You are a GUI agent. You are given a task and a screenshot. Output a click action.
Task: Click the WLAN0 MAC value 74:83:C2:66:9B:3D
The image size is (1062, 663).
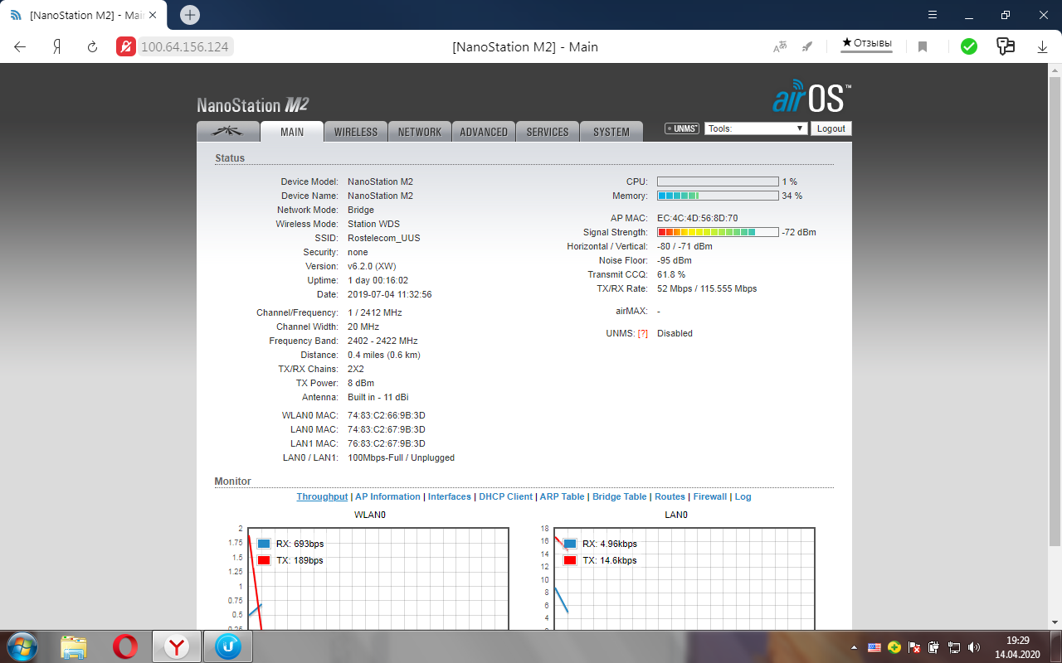[387, 415]
